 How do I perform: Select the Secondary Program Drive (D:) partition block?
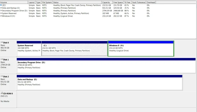point(106,65)
